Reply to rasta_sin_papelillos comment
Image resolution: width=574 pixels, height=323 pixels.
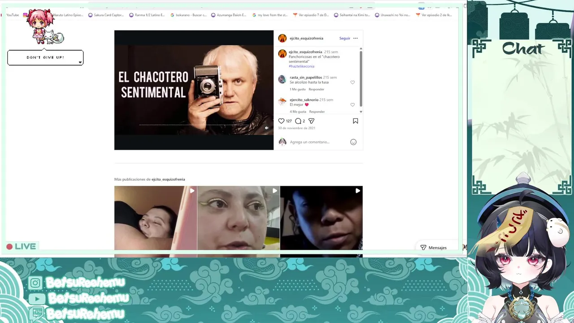tap(316, 89)
